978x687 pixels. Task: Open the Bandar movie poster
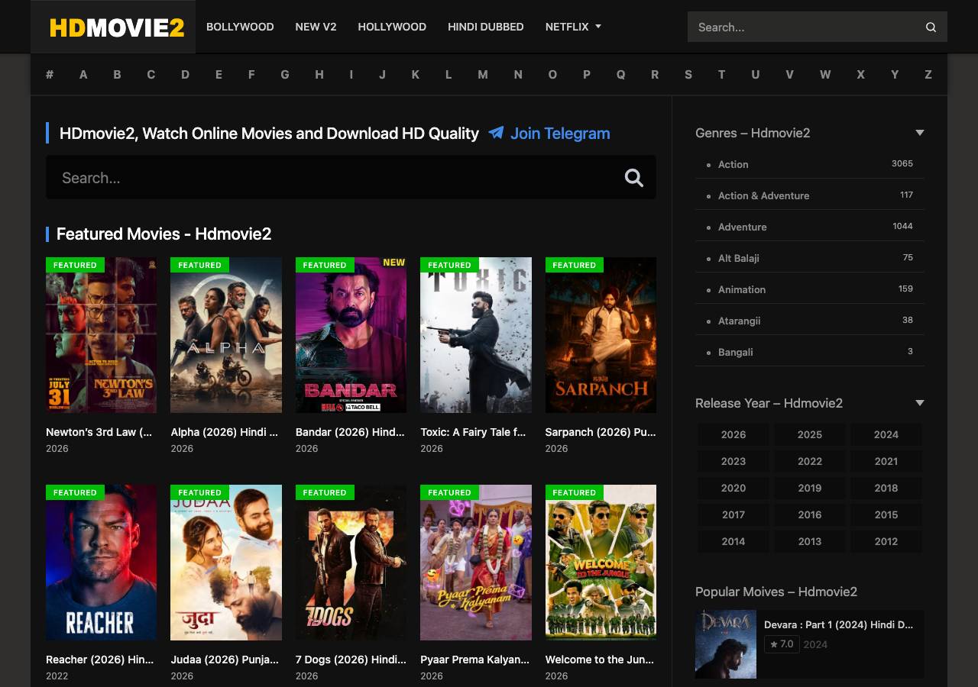click(x=351, y=335)
